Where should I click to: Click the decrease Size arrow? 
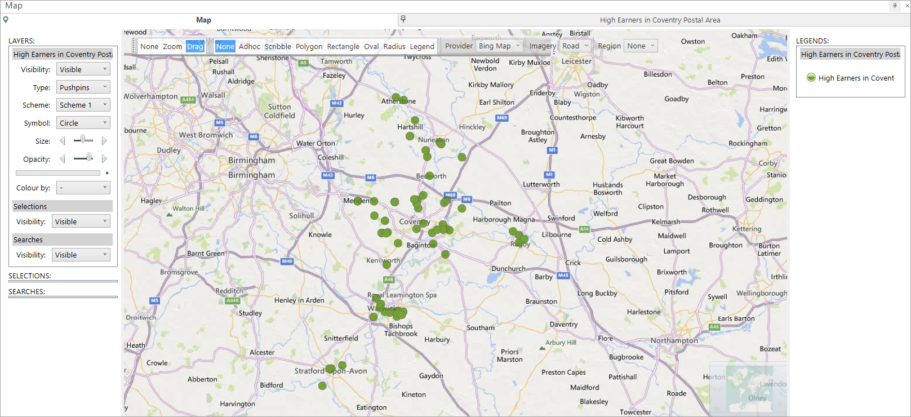(63, 141)
